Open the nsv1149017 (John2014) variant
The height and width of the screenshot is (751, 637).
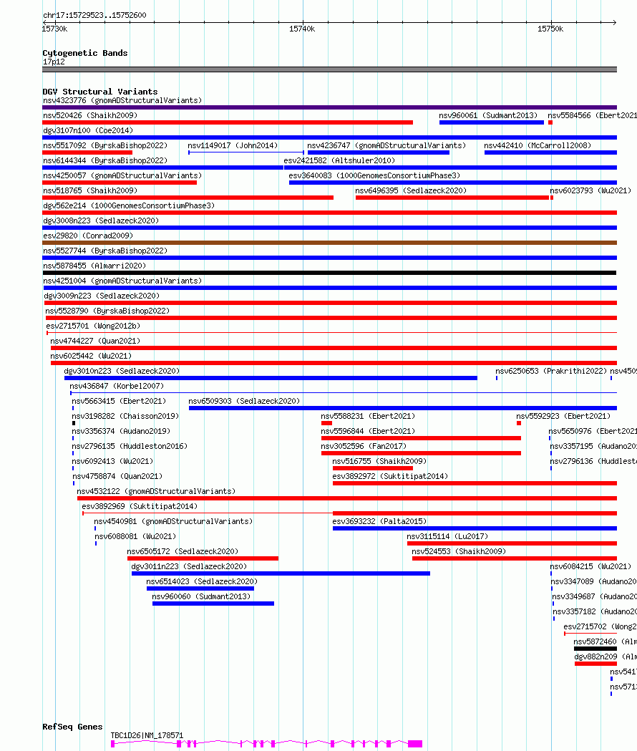click(x=233, y=145)
